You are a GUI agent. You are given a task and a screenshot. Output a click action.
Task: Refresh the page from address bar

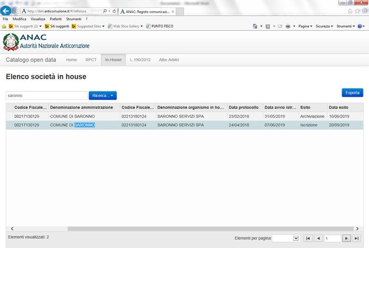(x=114, y=11)
